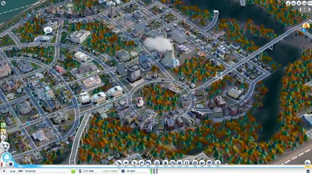312x175 pixels.
Task: Open the green advisor icon on left edge
Action: pos(3,125)
